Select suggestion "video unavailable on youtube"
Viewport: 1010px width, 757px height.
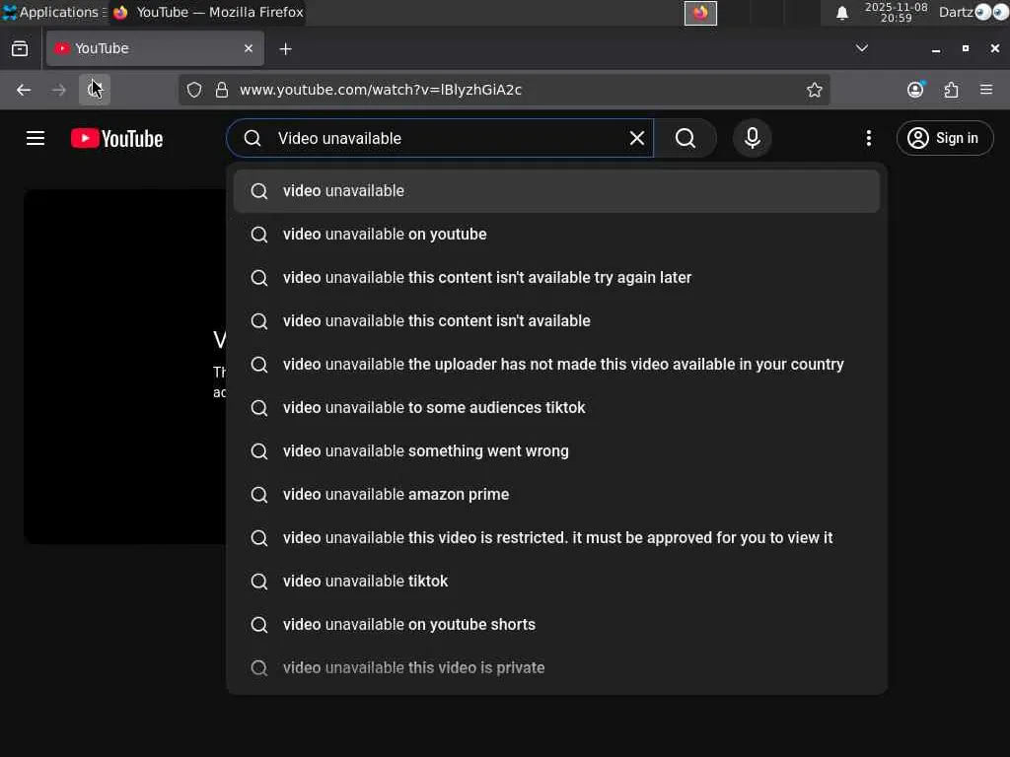click(x=385, y=235)
